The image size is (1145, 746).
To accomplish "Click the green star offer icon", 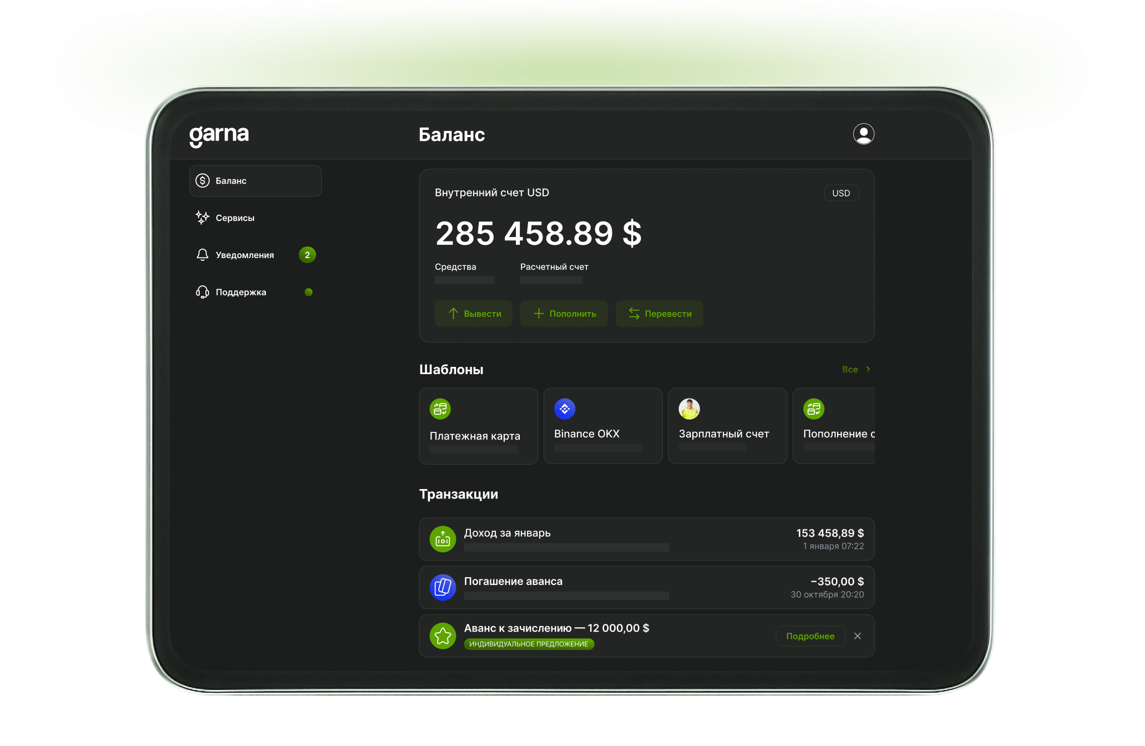I will (x=443, y=636).
